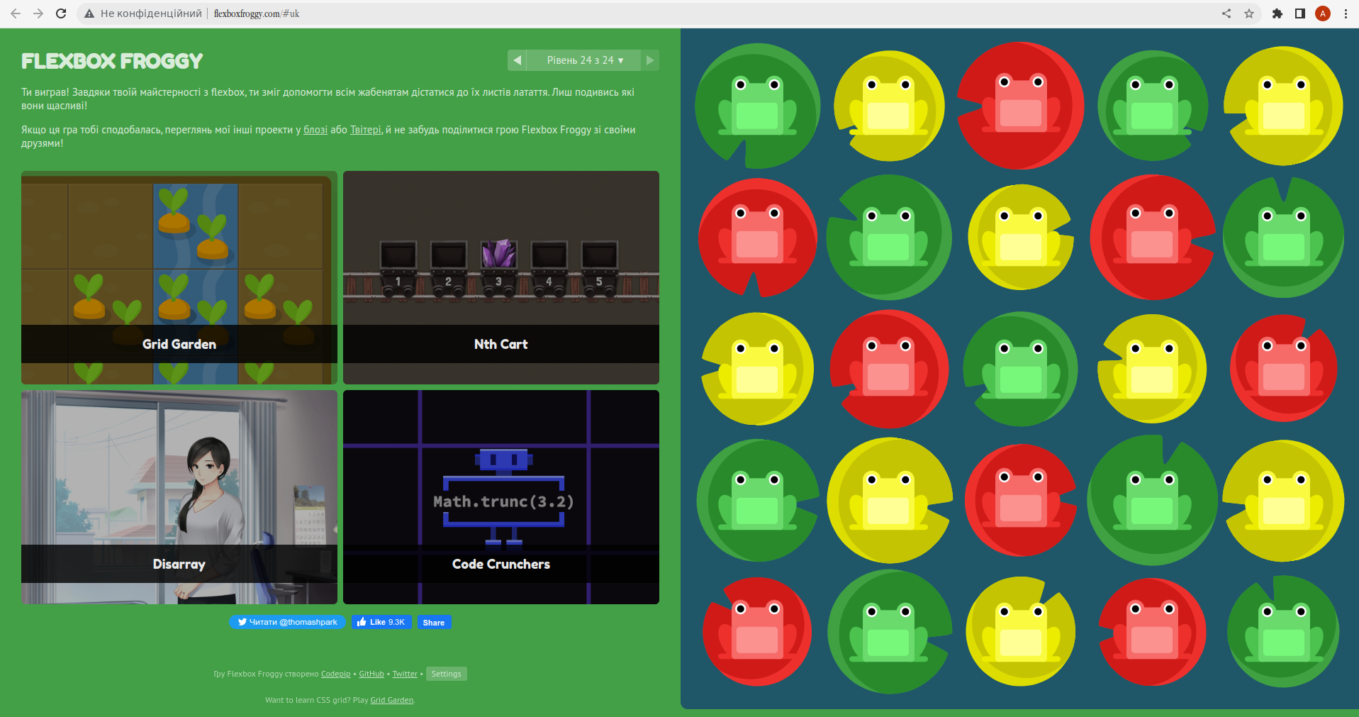
Task: Click the red frog in the second row, first column
Action: [x=757, y=235]
